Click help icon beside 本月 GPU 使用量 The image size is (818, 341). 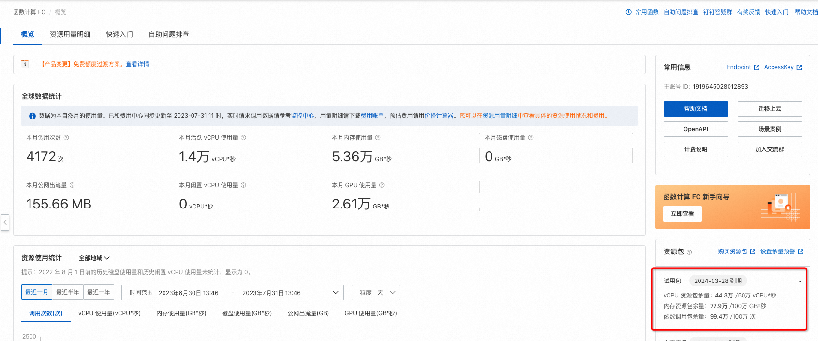pyautogui.click(x=382, y=185)
